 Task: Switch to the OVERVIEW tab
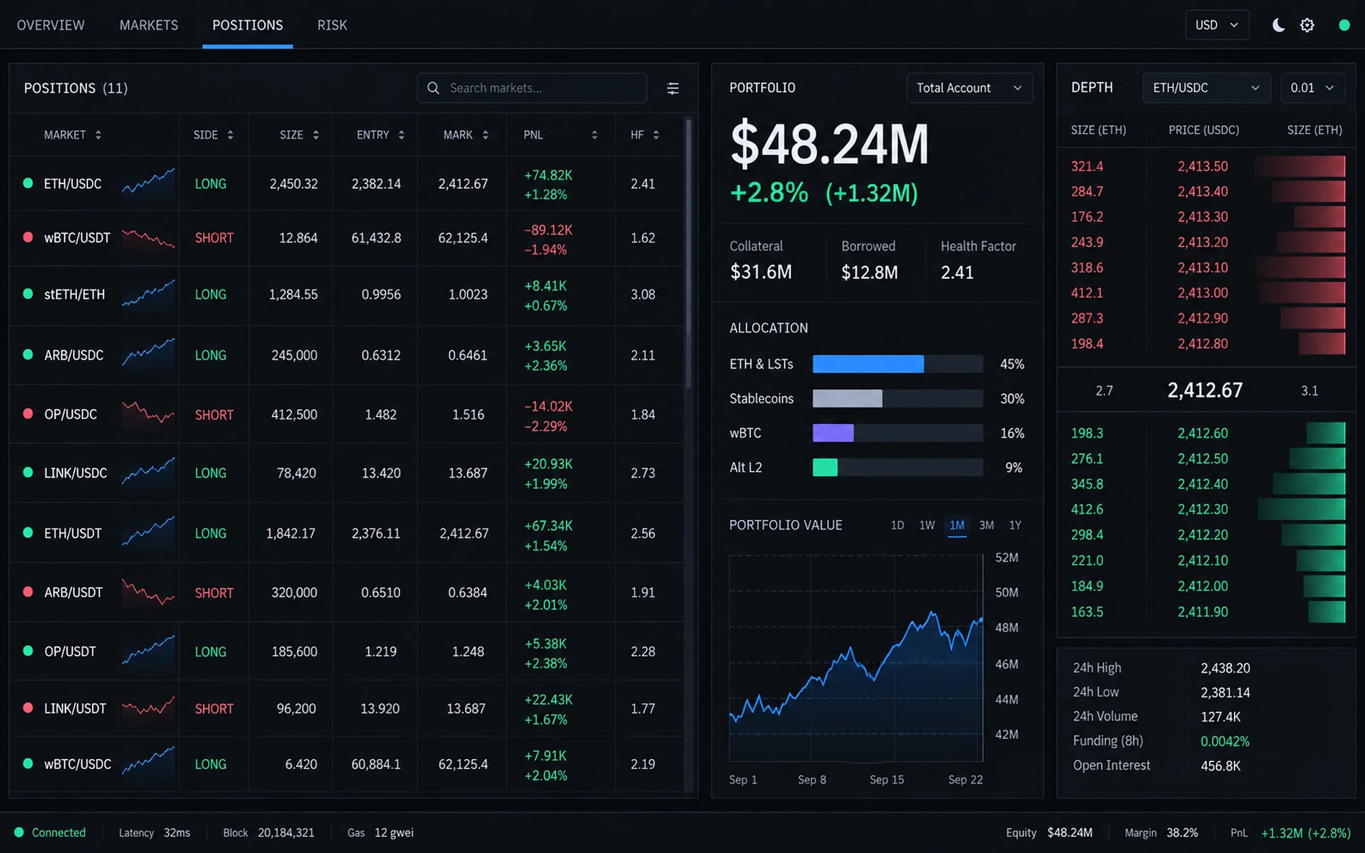click(51, 25)
